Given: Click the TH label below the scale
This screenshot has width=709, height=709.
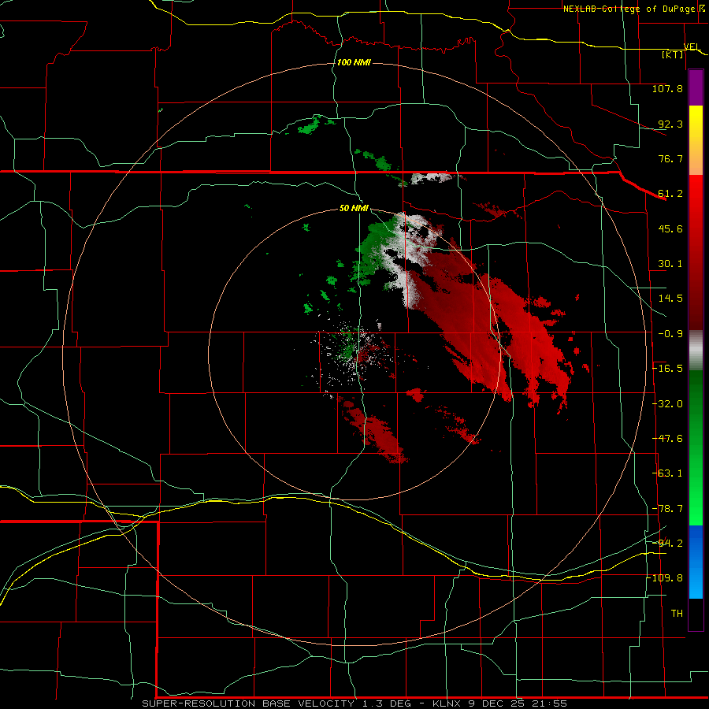Looking at the screenshot, I should click(x=677, y=614).
